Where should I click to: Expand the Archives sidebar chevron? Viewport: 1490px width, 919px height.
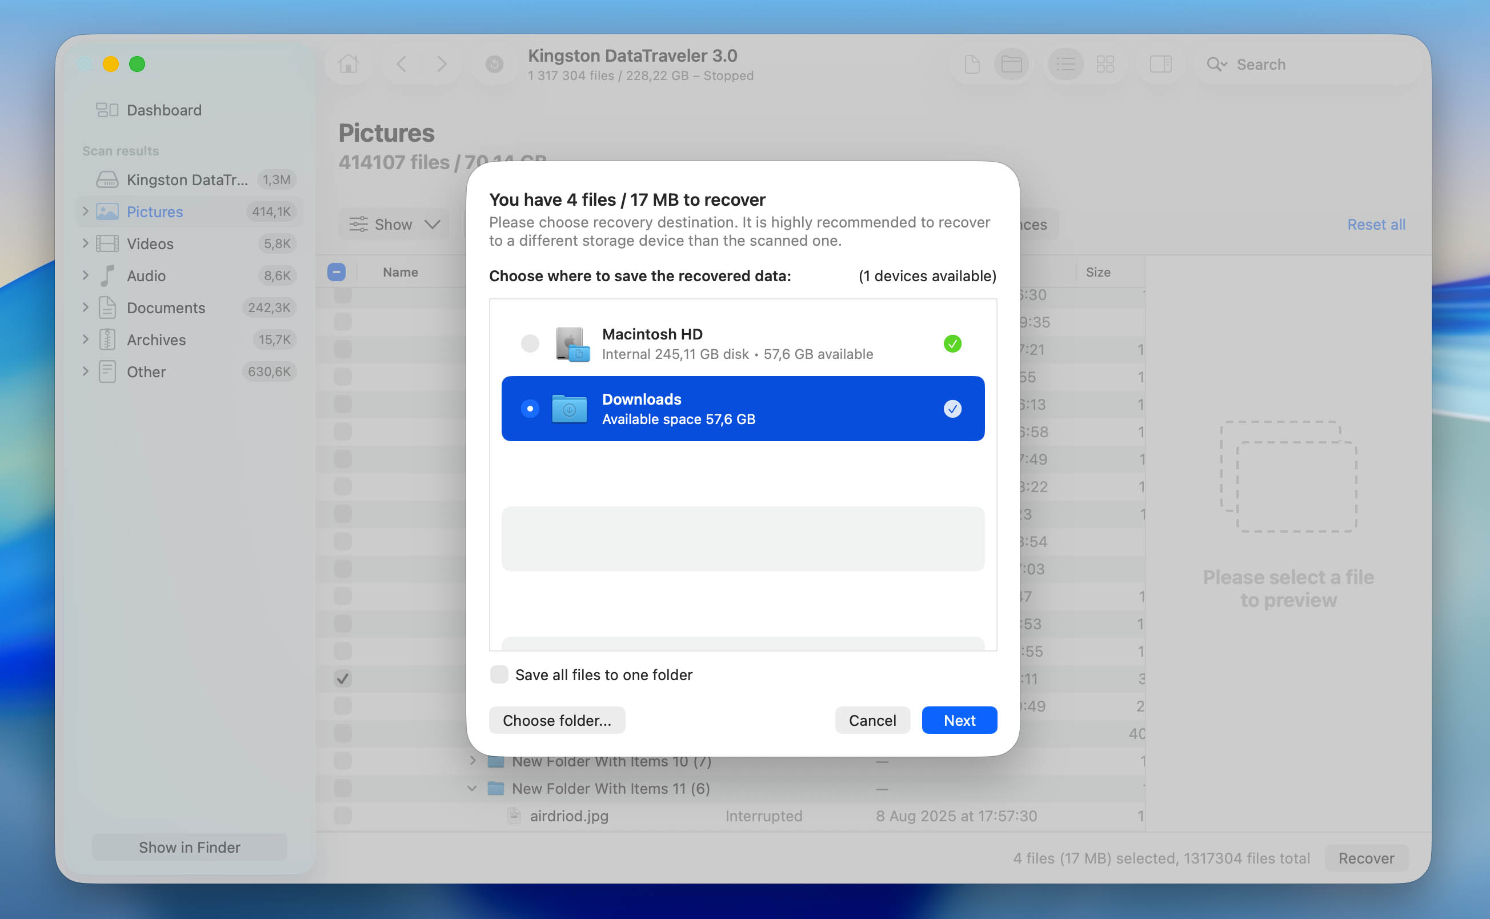coord(86,339)
